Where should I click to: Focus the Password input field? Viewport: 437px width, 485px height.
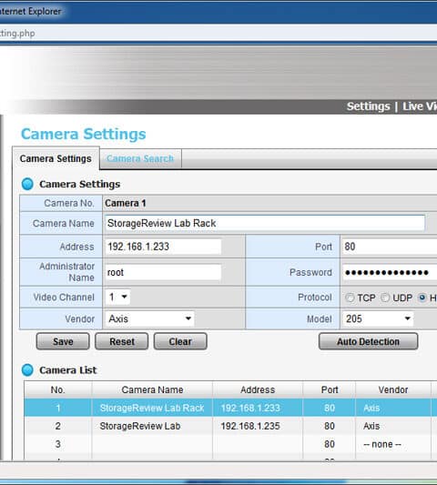point(390,272)
